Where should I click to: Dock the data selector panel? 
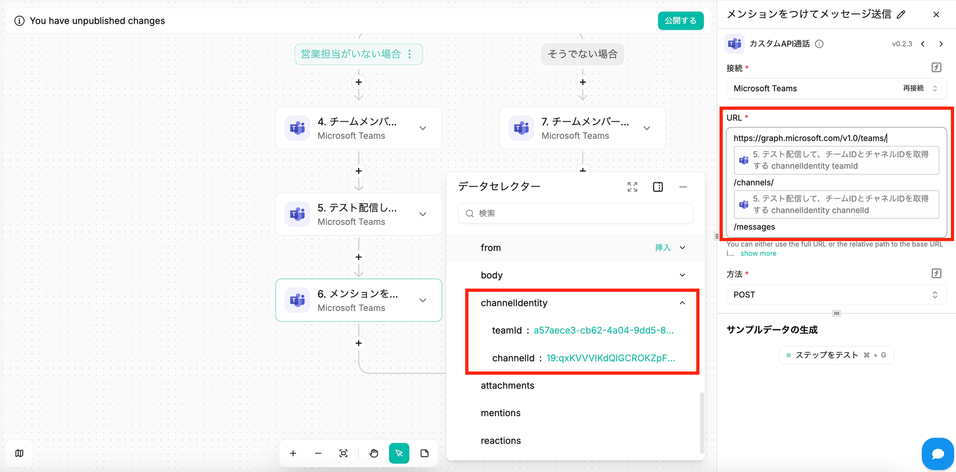658,187
